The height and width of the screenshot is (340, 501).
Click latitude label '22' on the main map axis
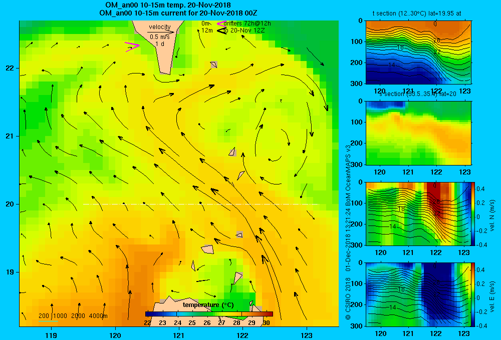click(9, 68)
